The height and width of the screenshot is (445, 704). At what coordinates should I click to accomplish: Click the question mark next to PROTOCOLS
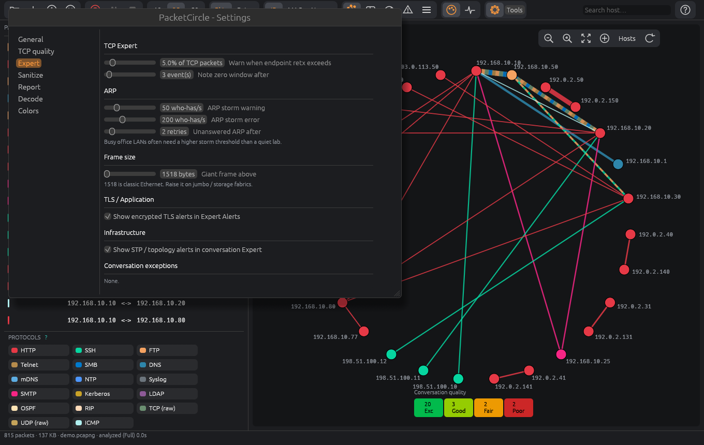click(x=46, y=337)
